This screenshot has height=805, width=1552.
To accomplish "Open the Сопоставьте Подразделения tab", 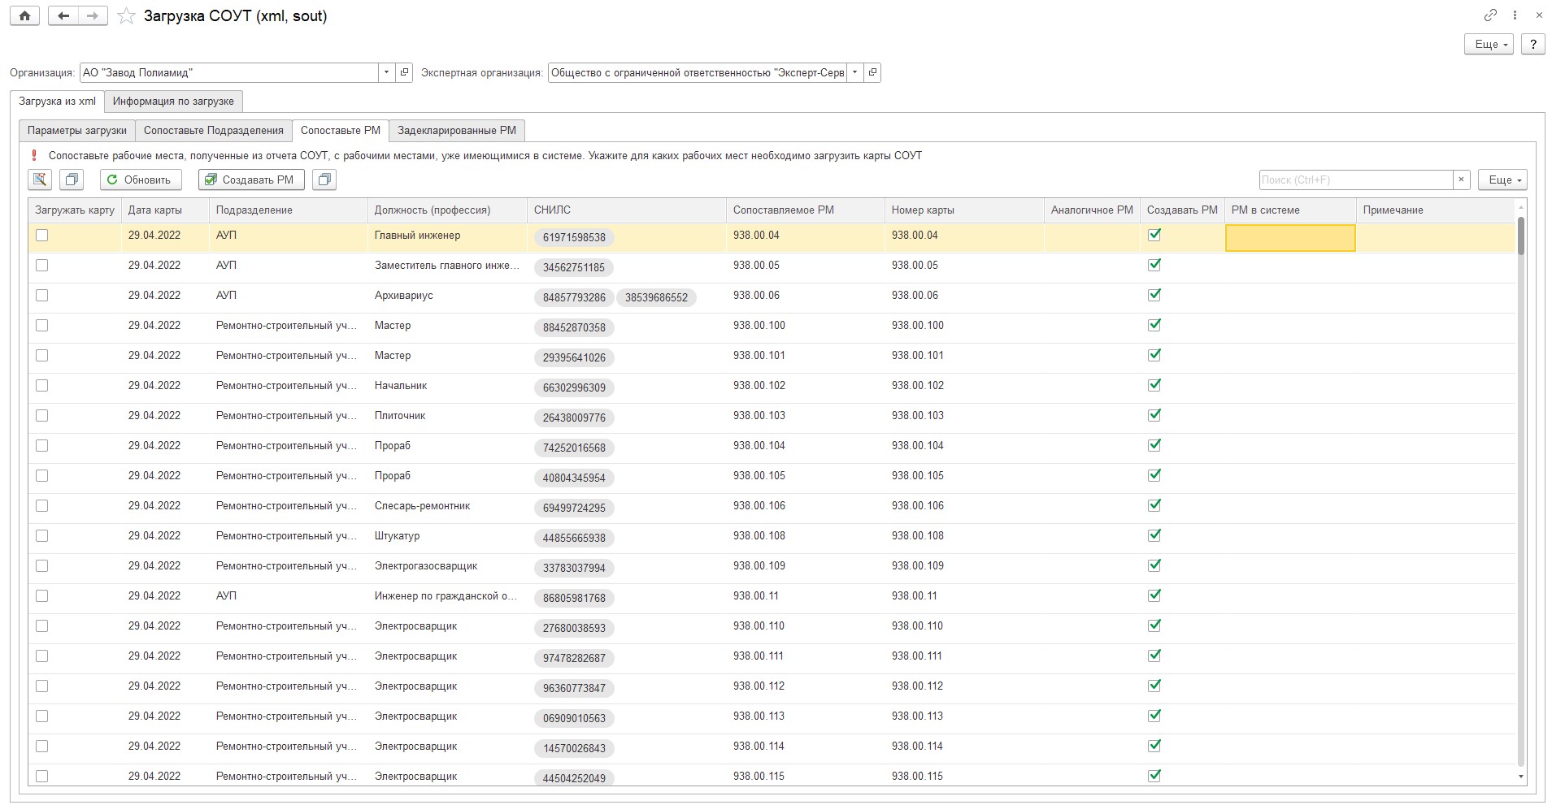I will (213, 131).
